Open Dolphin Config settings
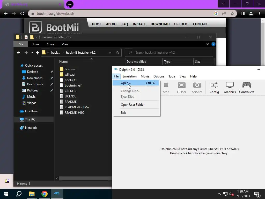 click(x=214, y=88)
